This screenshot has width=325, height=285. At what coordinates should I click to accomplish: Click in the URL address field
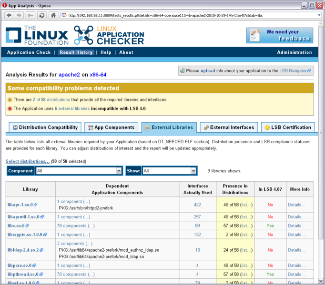[x=191, y=15]
